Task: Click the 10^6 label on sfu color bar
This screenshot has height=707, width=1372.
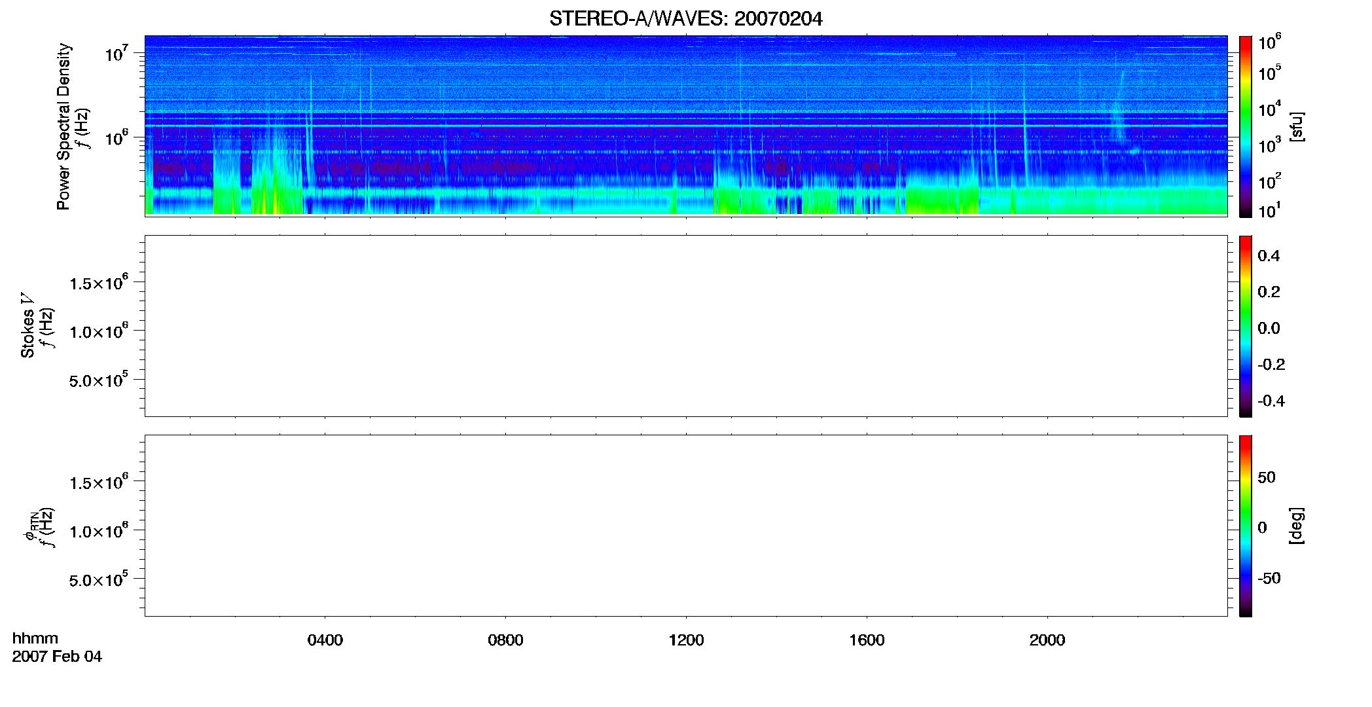Action: coord(1269,42)
